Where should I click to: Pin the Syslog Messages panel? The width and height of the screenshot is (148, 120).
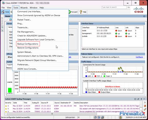pos(141,99)
